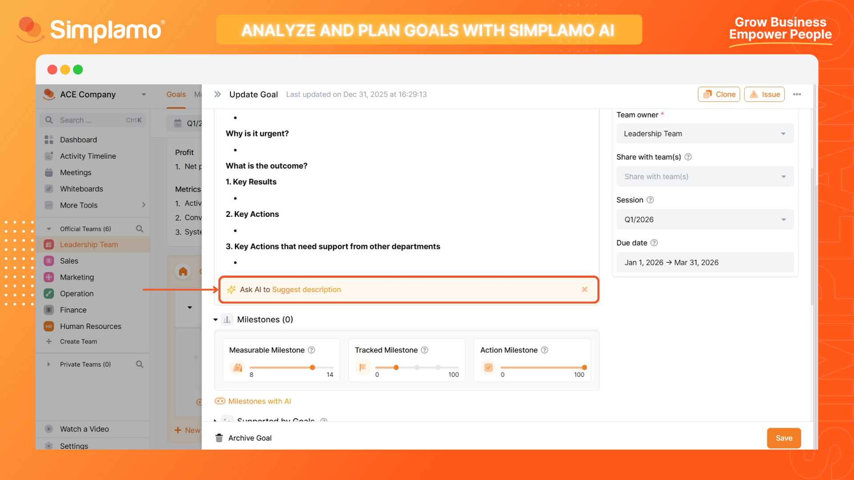Viewport: 854px width, 480px height.
Task: Click the Save button
Action: 784,438
